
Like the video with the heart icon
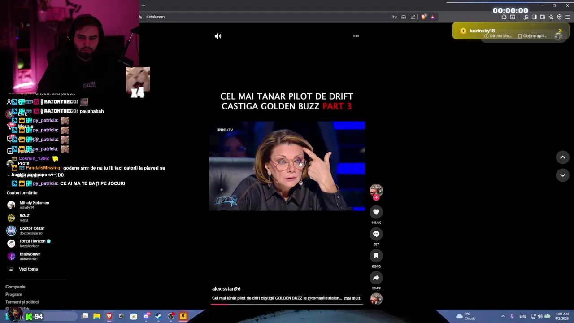tap(376, 212)
